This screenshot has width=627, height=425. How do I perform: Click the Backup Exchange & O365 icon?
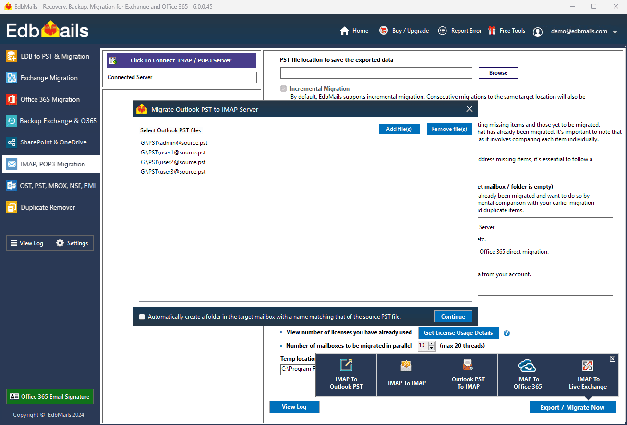[x=12, y=121]
